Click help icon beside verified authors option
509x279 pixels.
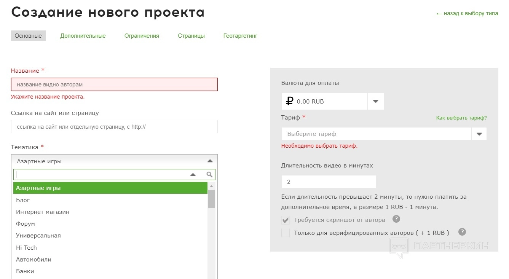[462, 232]
